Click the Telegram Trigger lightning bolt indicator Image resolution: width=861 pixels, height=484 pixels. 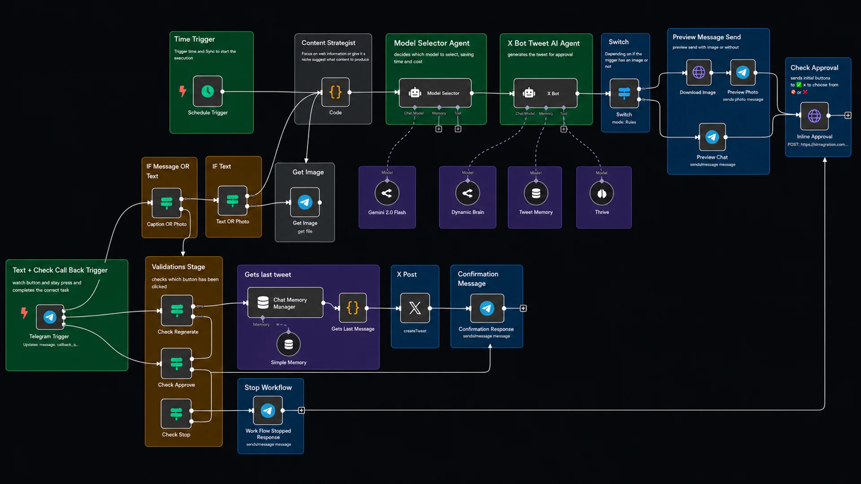(x=24, y=313)
